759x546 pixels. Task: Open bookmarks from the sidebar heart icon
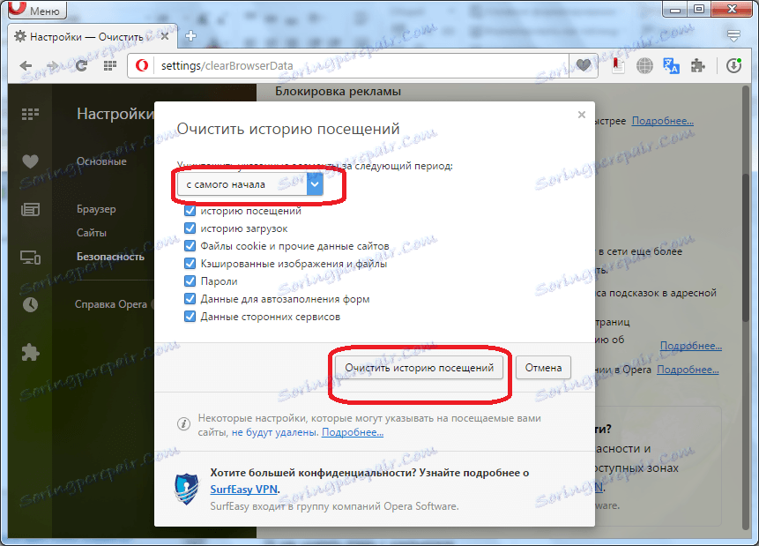pos(30,161)
